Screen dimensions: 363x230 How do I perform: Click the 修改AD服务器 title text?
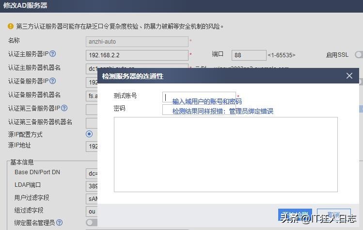tap(25, 5)
